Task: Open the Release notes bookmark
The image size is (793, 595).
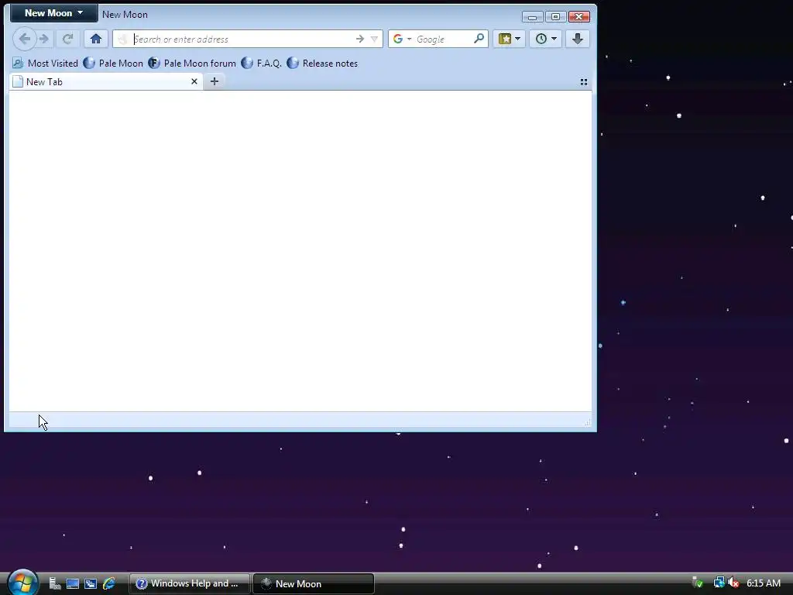Action: pyautogui.click(x=322, y=64)
